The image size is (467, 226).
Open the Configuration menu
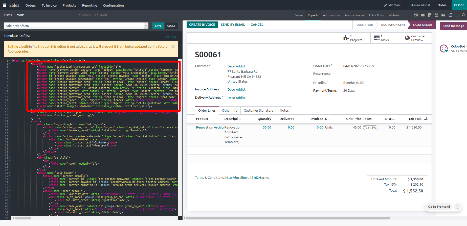pos(114,5)
